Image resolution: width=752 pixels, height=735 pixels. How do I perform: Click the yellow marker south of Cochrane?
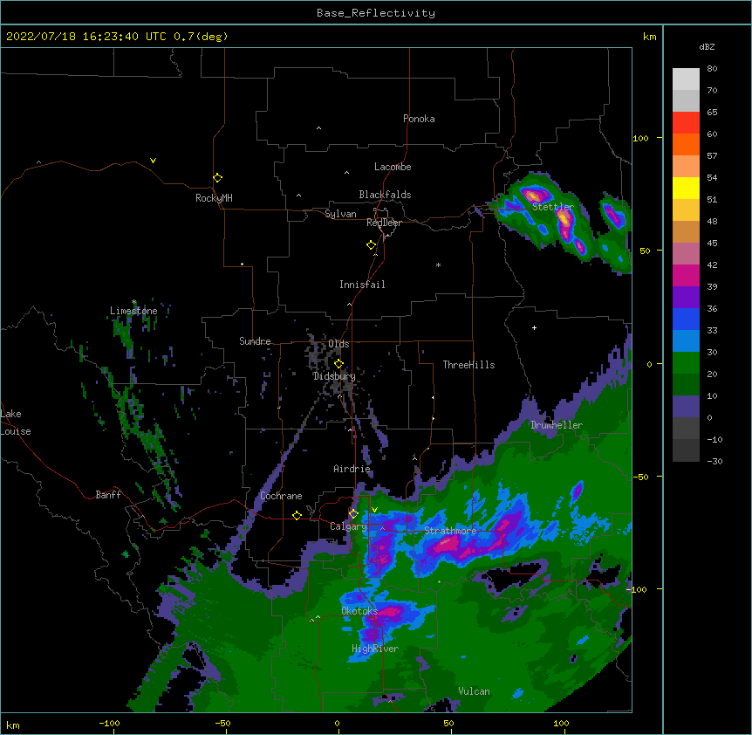[x=297, y=516]
